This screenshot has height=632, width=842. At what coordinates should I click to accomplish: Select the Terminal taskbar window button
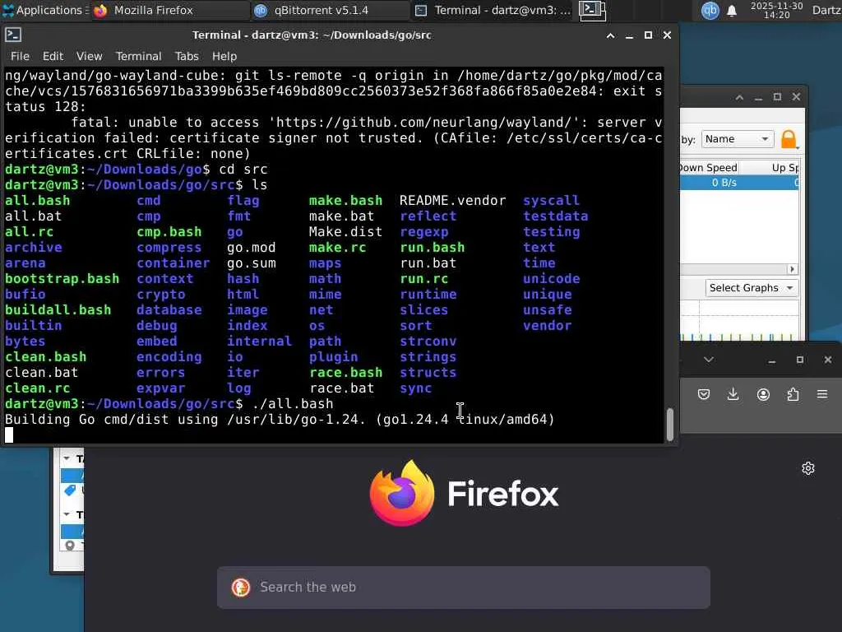pyautogui.click(x=493, y=10)
